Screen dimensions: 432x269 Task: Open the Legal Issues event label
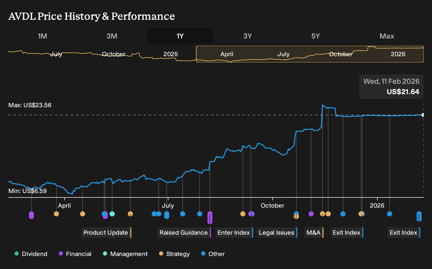(277, 233)
